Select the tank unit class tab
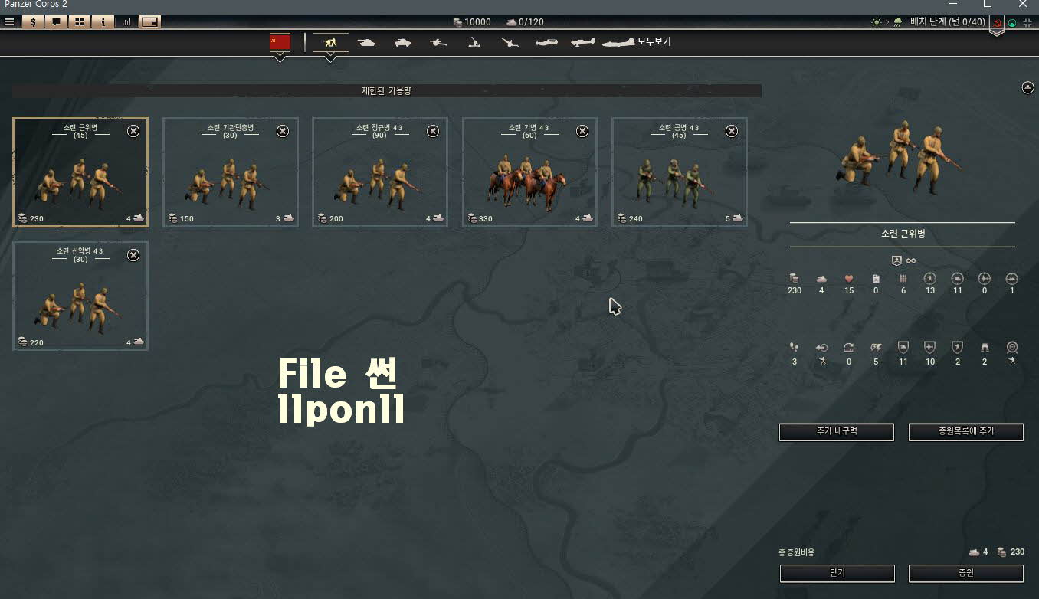 tap(367, 43)
